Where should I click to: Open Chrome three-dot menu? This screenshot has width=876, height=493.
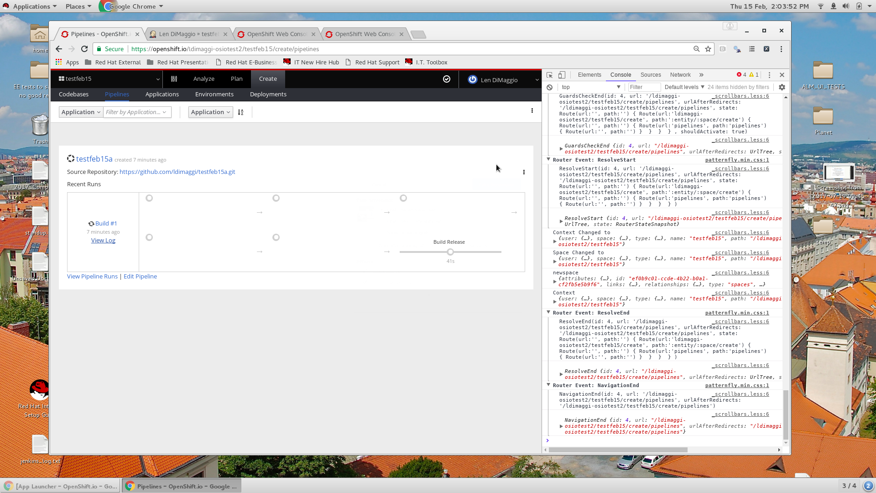(781, 49)
